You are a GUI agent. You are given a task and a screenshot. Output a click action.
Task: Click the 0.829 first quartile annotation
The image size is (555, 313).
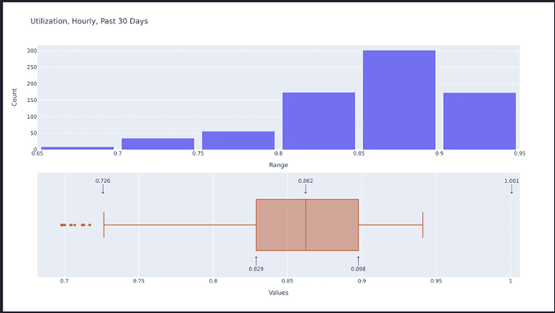256,269
